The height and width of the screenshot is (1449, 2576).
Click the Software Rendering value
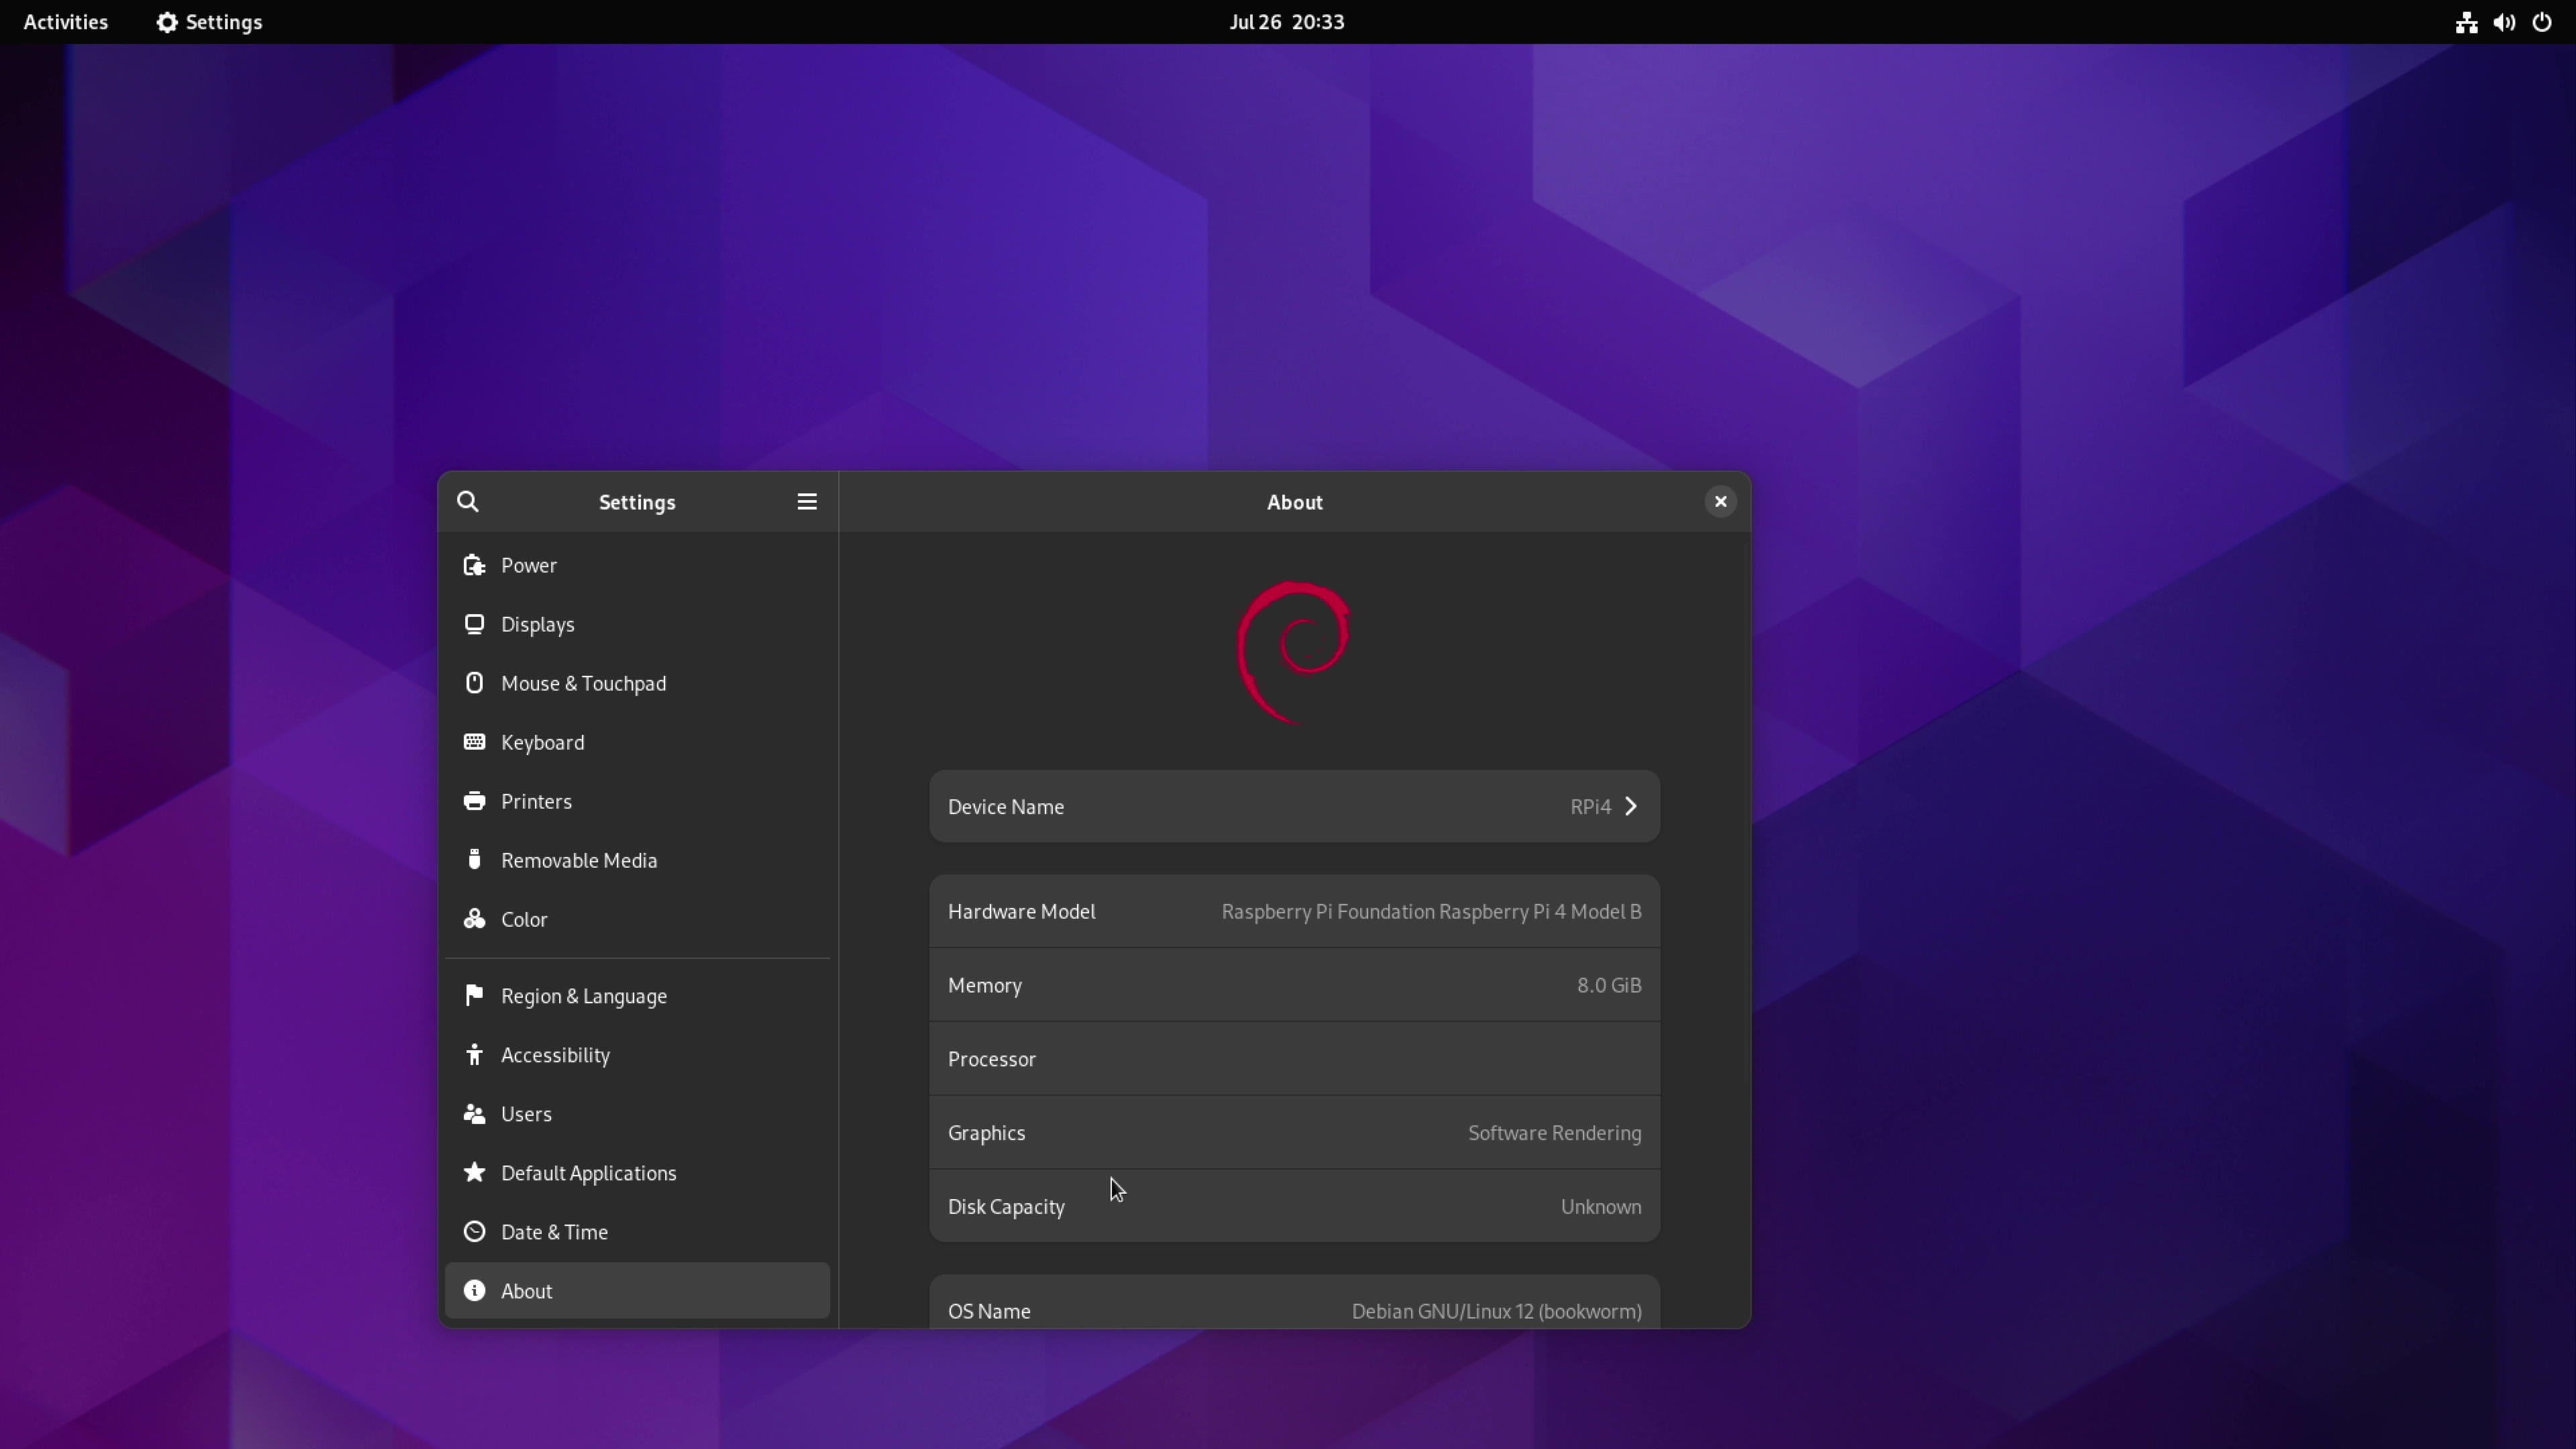tap(1554, 1133)
